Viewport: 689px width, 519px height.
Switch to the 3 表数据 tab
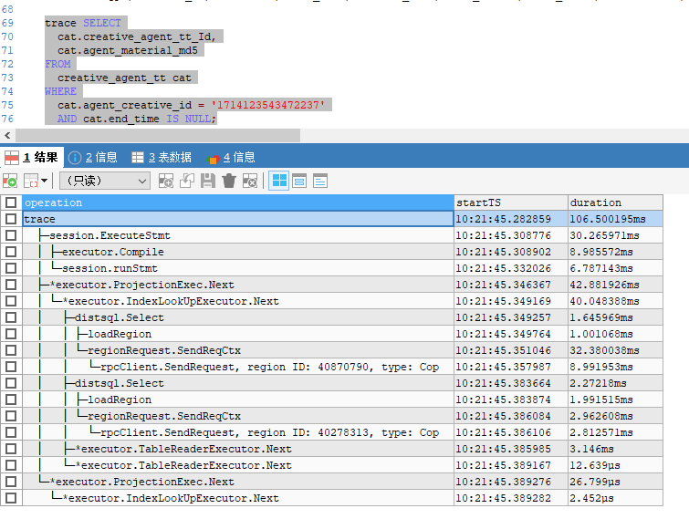pos(162,157)
